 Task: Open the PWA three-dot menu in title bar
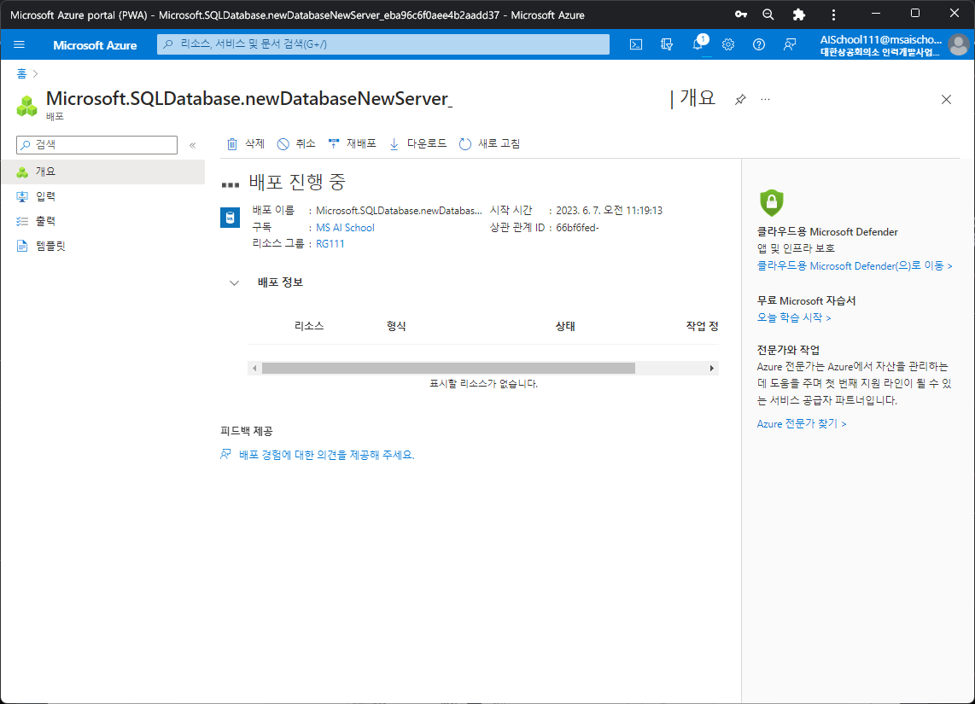pyautogui.click(x=833, y=15)
